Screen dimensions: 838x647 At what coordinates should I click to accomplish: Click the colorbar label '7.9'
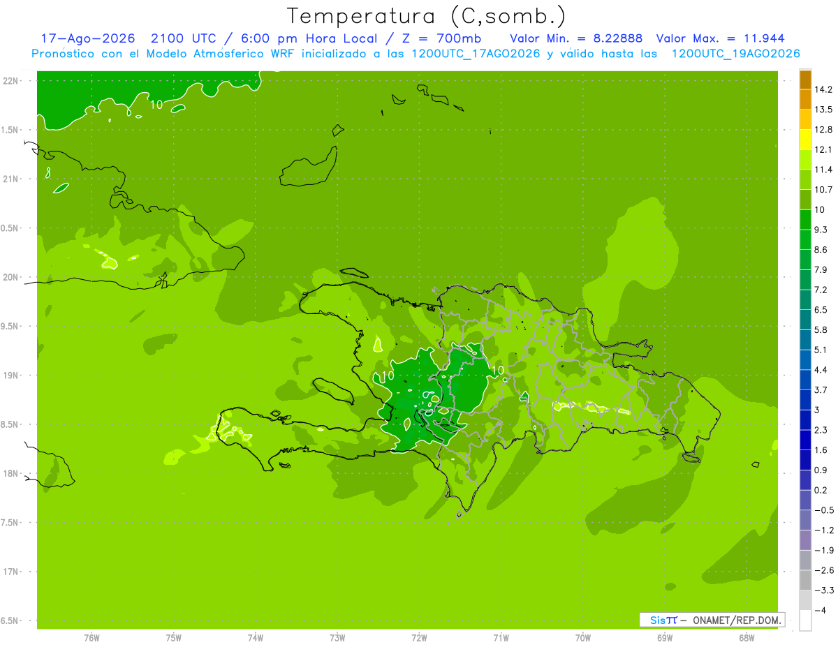click(x=821, y=269)
